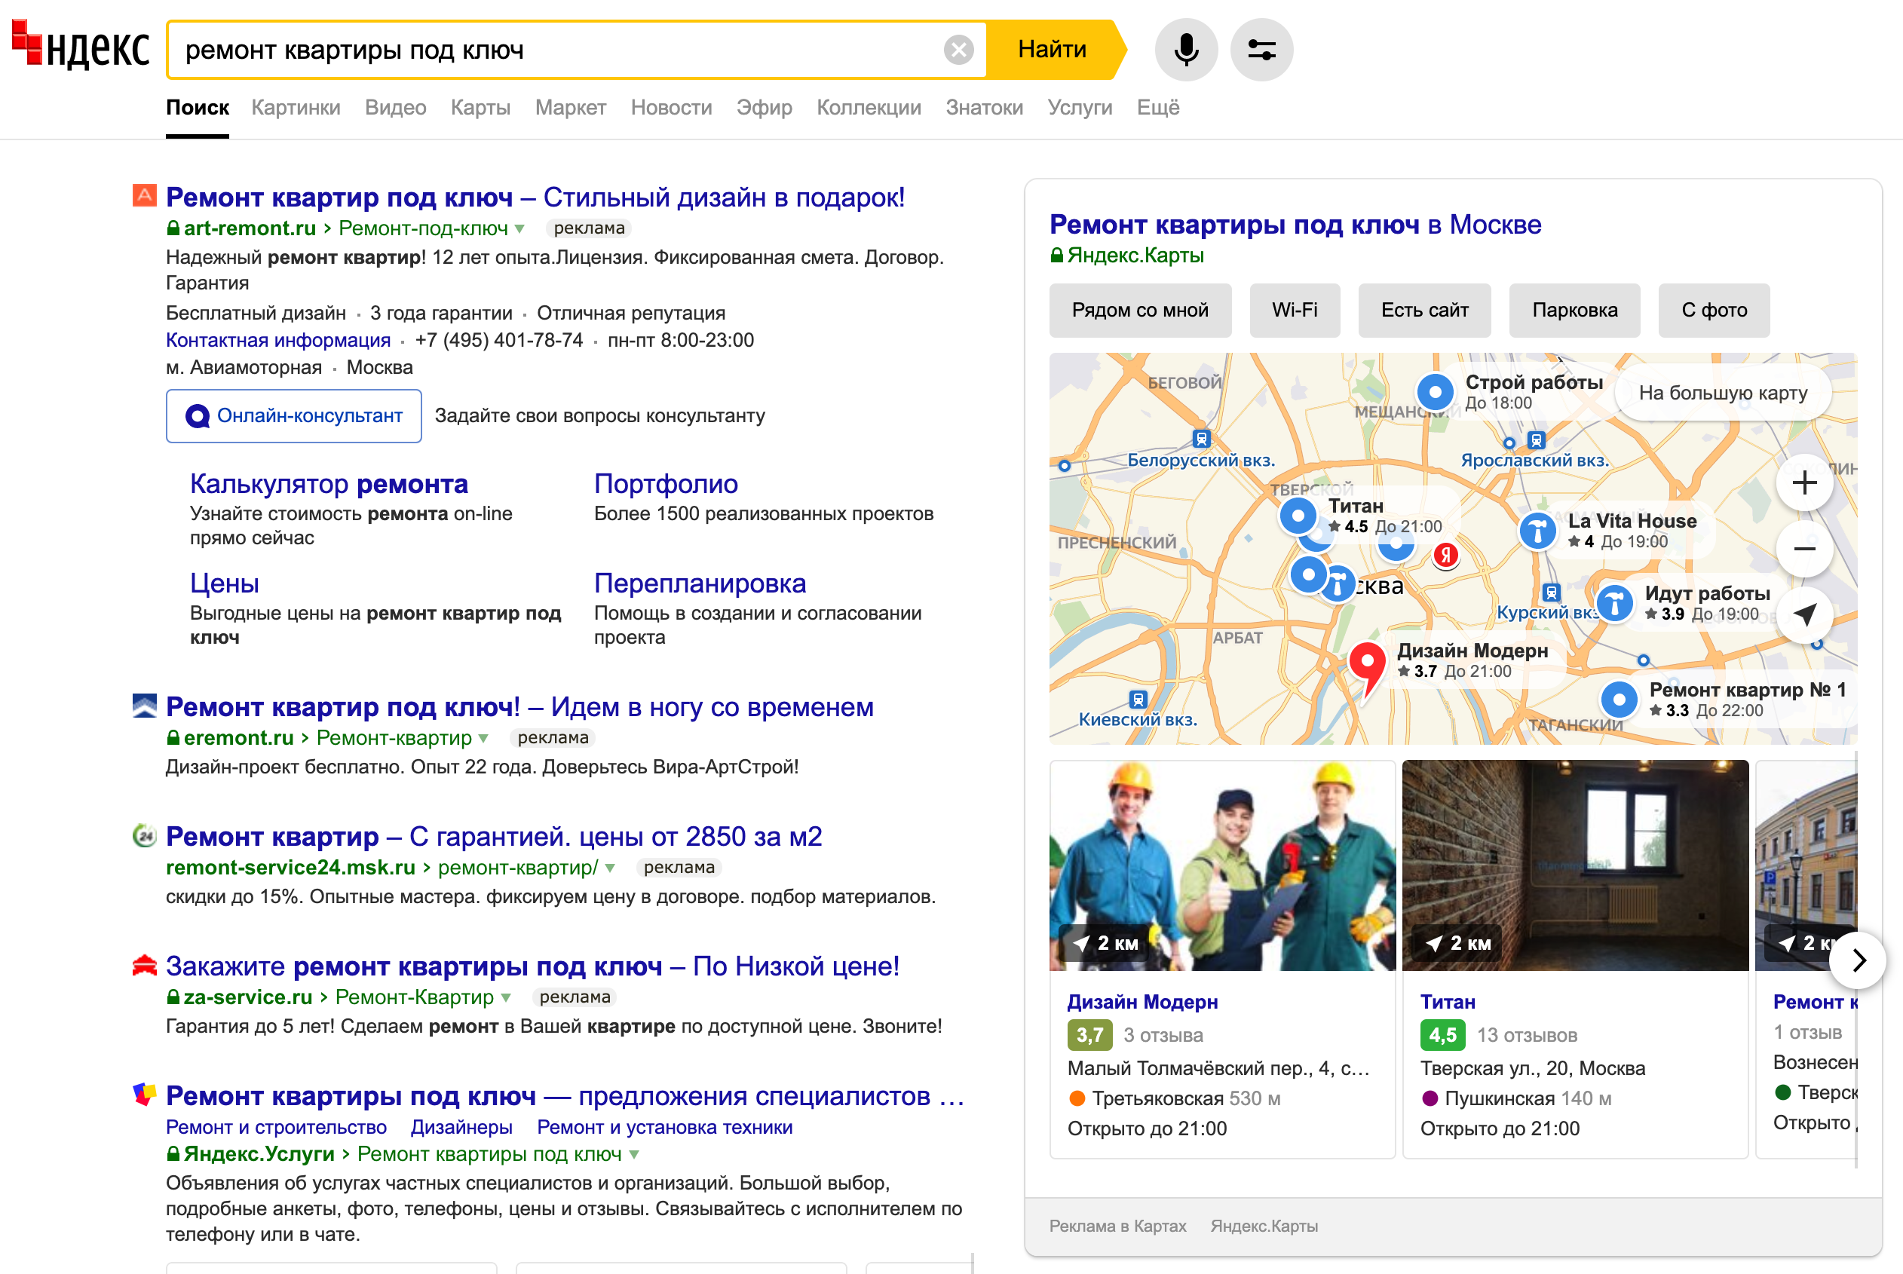Image resolution: width=1903 pixels, height=1274 pixels.
Task: Click the za-service.ru red car favicon
Action: [145, 965]
